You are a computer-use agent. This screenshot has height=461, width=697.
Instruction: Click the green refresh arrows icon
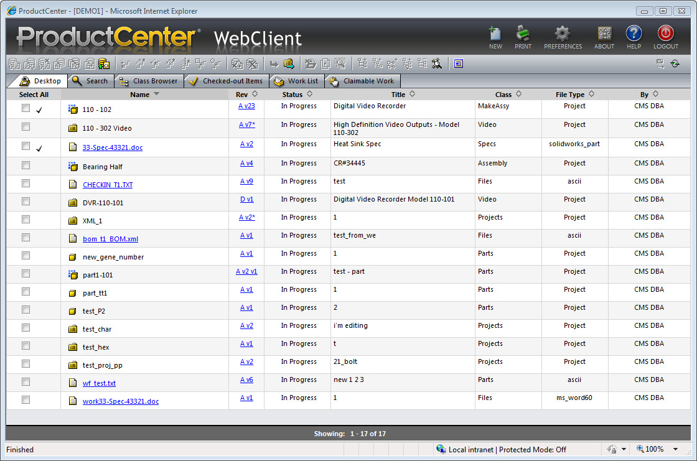675,64
